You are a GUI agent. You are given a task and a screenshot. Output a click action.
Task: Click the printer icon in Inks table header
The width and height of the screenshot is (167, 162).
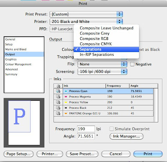(58, 86)
